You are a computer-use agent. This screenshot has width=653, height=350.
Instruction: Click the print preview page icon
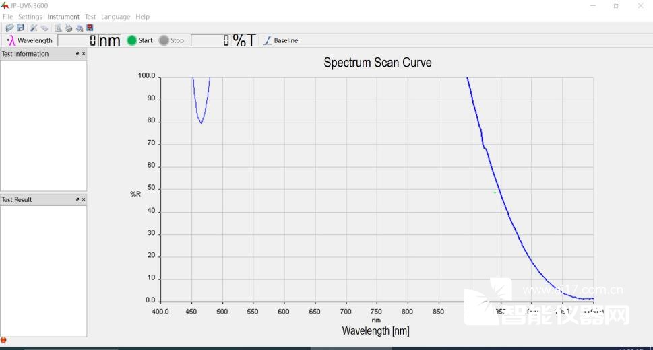pyautogui.click(x=59, y=28)
